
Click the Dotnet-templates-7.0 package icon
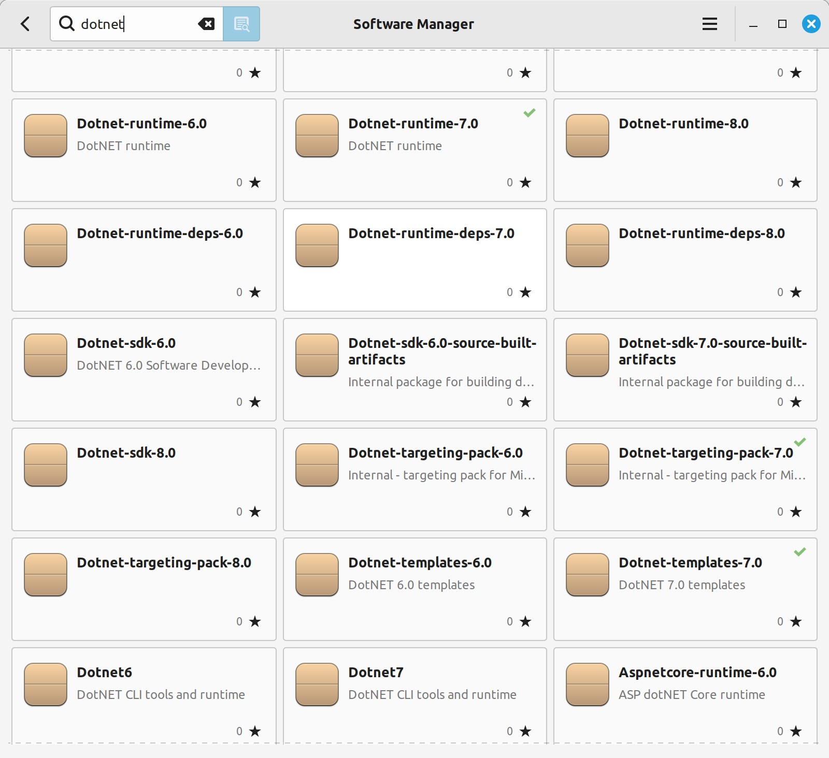pyautogui.click(x=588, y=575)
